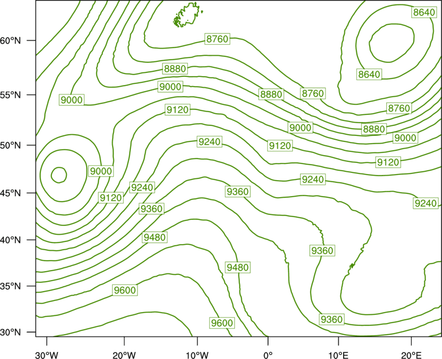Click the innermost closed contour near 47°N
442x359 pixels.
point(59,175)
